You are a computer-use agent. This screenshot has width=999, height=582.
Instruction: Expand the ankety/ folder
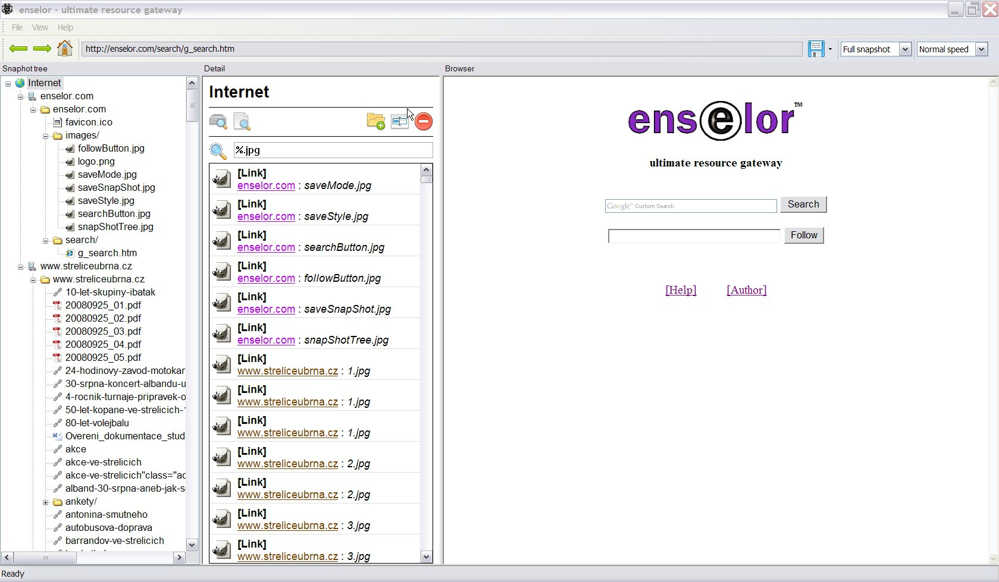point(45,502)
